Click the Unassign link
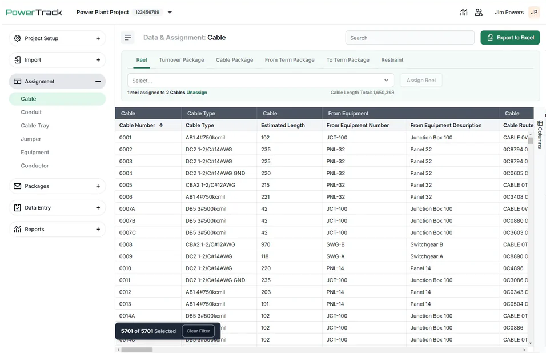This screenshot has width=546, height=353. click(x=196, y=93)
